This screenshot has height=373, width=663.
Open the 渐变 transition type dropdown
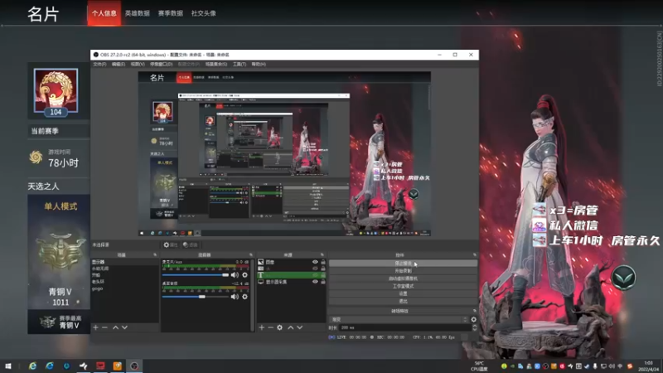[x=399, y=319]
